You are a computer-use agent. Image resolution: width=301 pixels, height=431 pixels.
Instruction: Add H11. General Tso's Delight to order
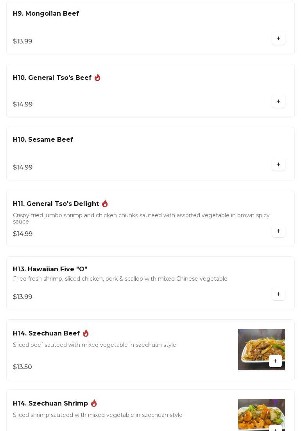click(278, 231)
